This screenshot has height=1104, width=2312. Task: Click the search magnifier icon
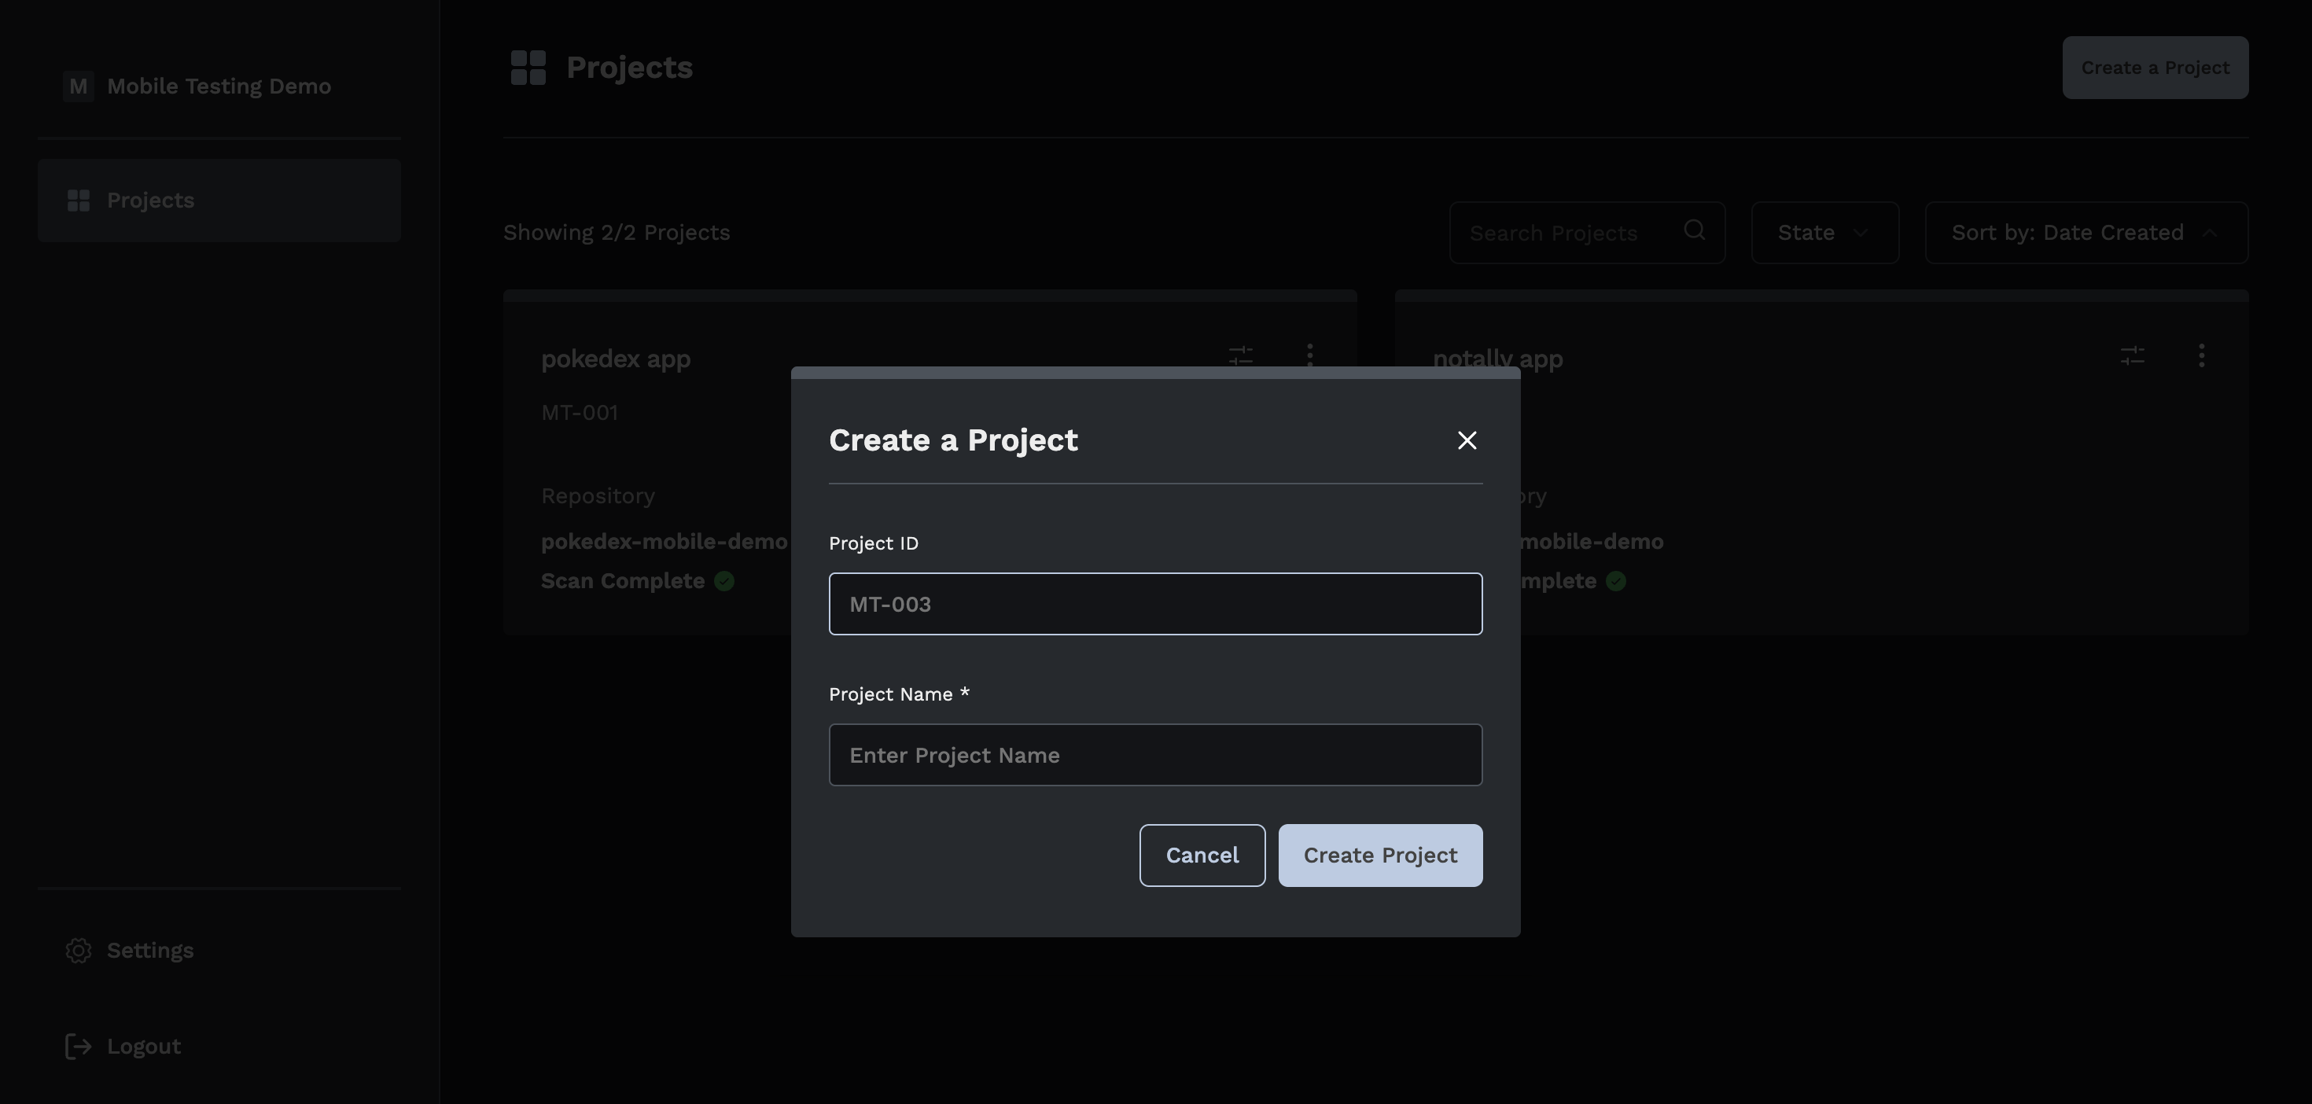tap(1694, 230)
